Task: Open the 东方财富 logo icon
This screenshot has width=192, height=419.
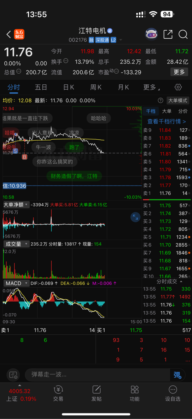Action: [19, 34]
